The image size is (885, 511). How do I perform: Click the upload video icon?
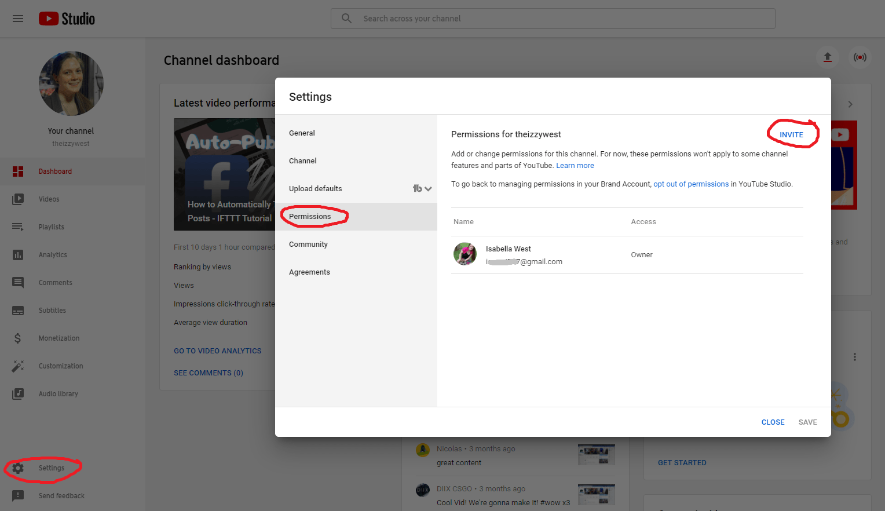click(x=828, y=57)
